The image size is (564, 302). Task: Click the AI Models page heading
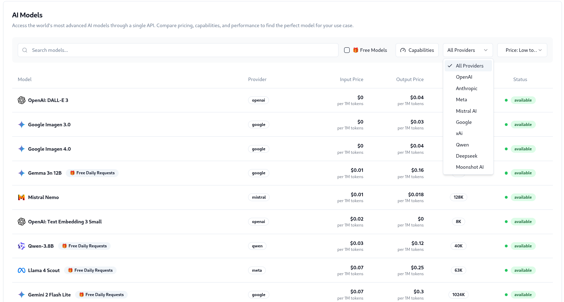pos(27,15)
